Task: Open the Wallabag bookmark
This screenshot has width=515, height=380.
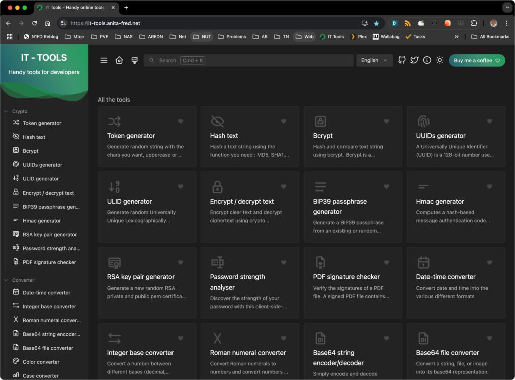Action: tap(386, 36)
